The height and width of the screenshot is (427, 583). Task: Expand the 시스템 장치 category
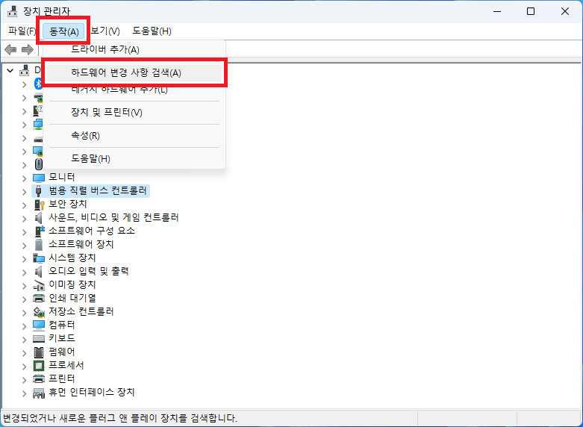pyautogui.click(x=24, y=259)
